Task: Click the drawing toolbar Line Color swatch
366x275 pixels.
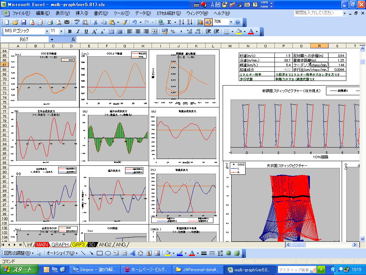Action: (179, 253)
